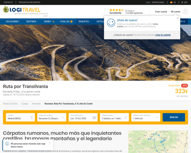Dismiss the 49 personas notification

pyautogui.click(x=50, y=143)
